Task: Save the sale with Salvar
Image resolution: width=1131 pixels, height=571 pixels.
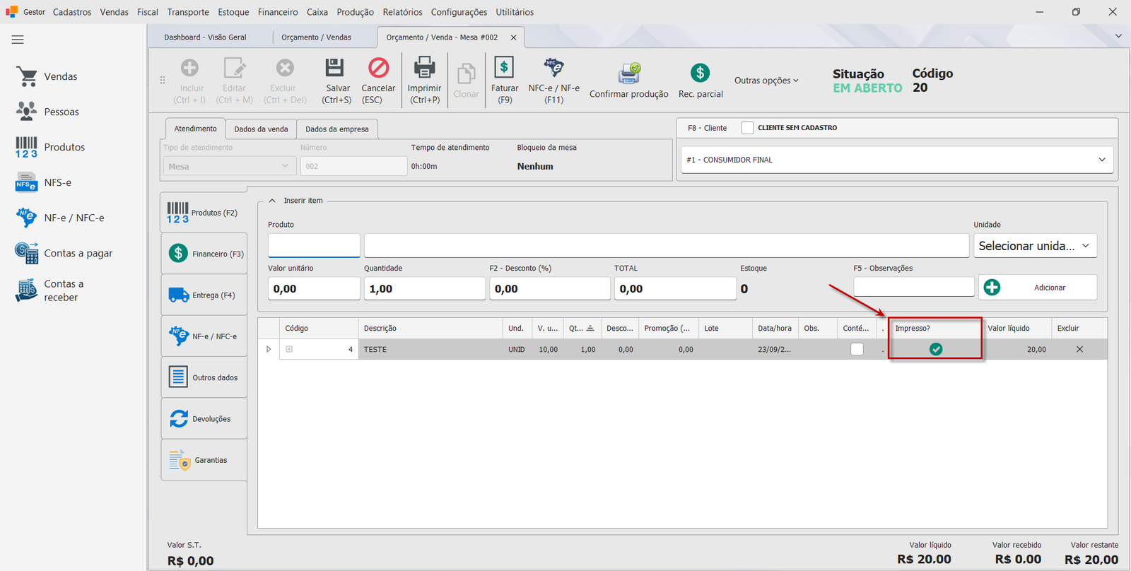Action: point(337,81)
